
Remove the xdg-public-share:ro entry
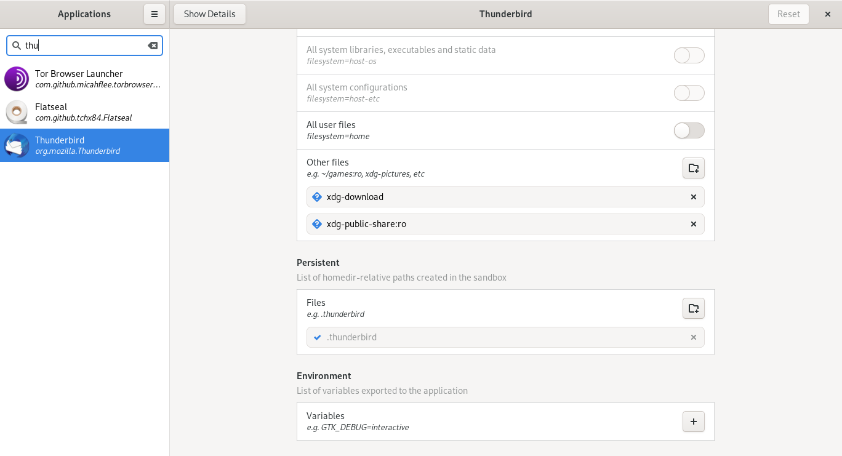[694, 224]
